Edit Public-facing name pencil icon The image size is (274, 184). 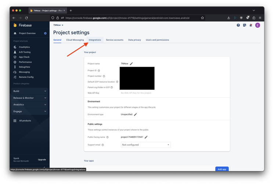coord(146,137)
